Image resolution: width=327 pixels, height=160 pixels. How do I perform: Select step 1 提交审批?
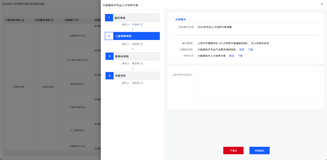click(132, 18)
